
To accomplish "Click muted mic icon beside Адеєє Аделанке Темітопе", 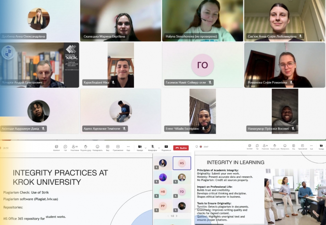I will point(124,129).
